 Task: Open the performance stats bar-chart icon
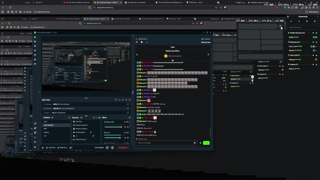coord(43,147)
